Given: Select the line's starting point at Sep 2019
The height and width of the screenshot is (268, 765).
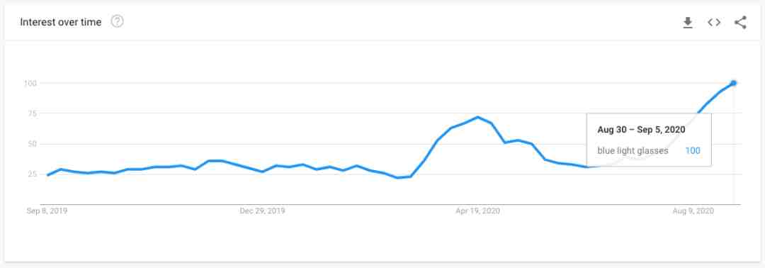Looking at the screenshot, I should click(x=47, y=174).
